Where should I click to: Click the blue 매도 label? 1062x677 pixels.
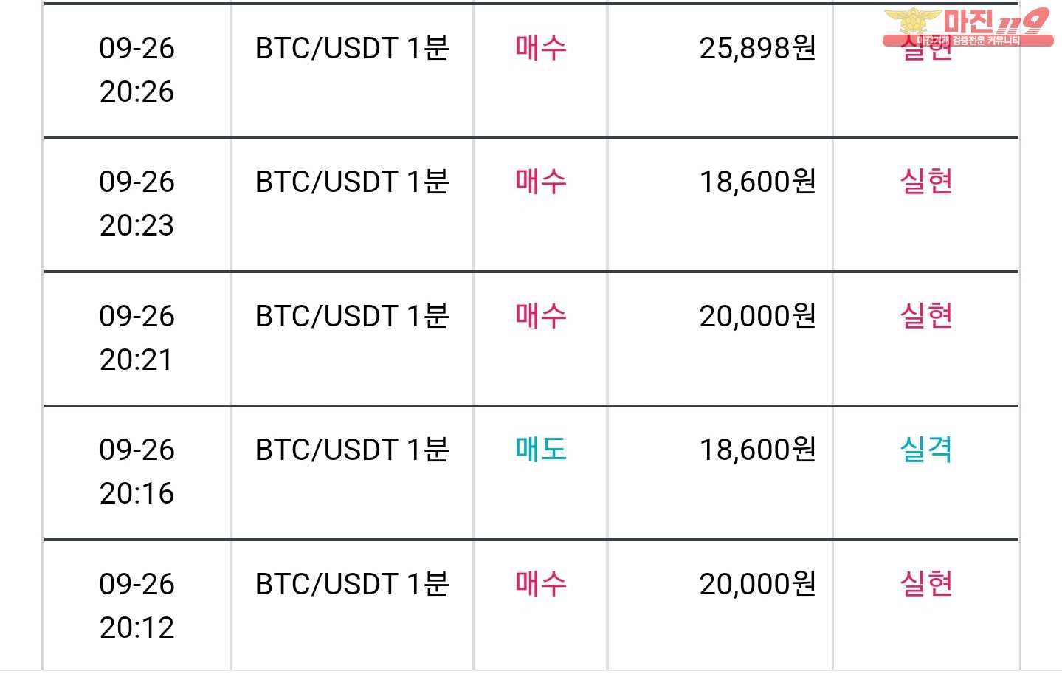coord(541,450)
